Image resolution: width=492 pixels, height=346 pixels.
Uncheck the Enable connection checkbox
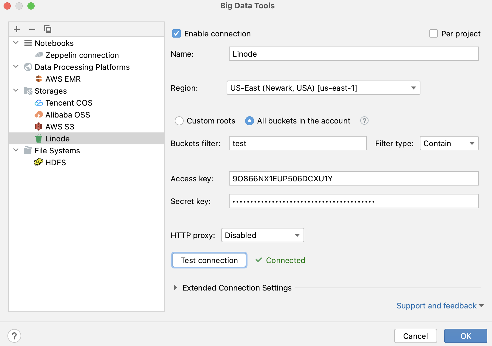click(176, 33)
